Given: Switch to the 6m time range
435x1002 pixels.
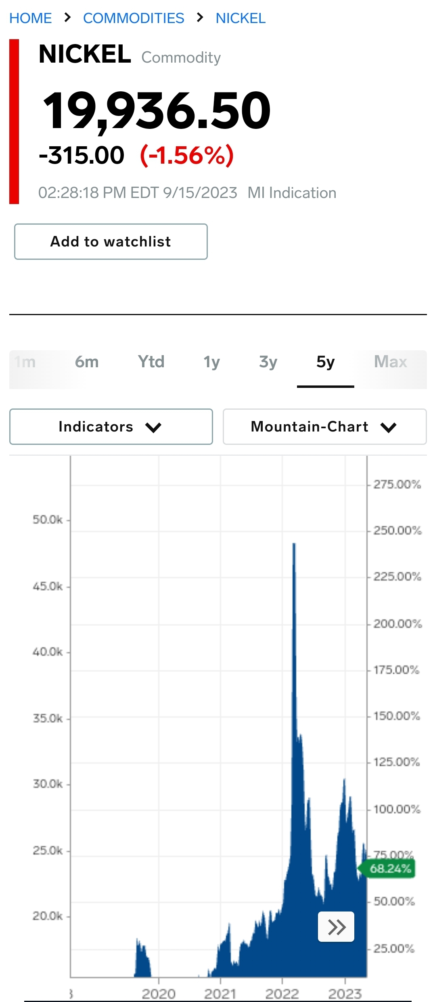Looking at the screenshot, I should point(87,362).
